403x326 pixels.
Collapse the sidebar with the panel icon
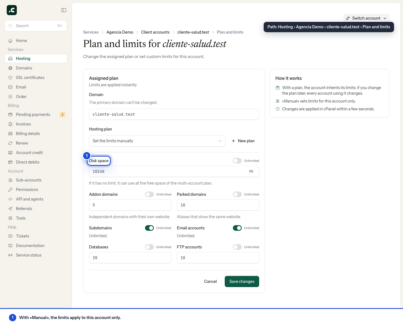[64, 10]
